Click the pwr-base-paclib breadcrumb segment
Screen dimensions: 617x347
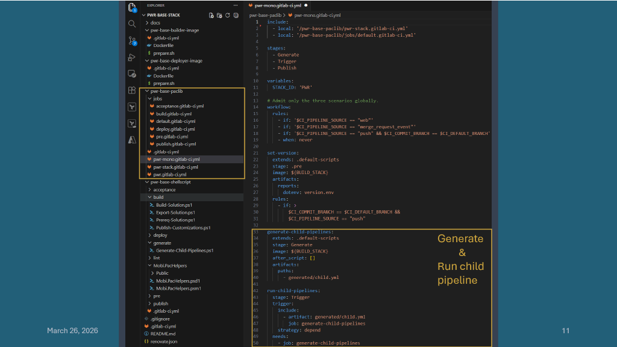[x=265, y=14]
